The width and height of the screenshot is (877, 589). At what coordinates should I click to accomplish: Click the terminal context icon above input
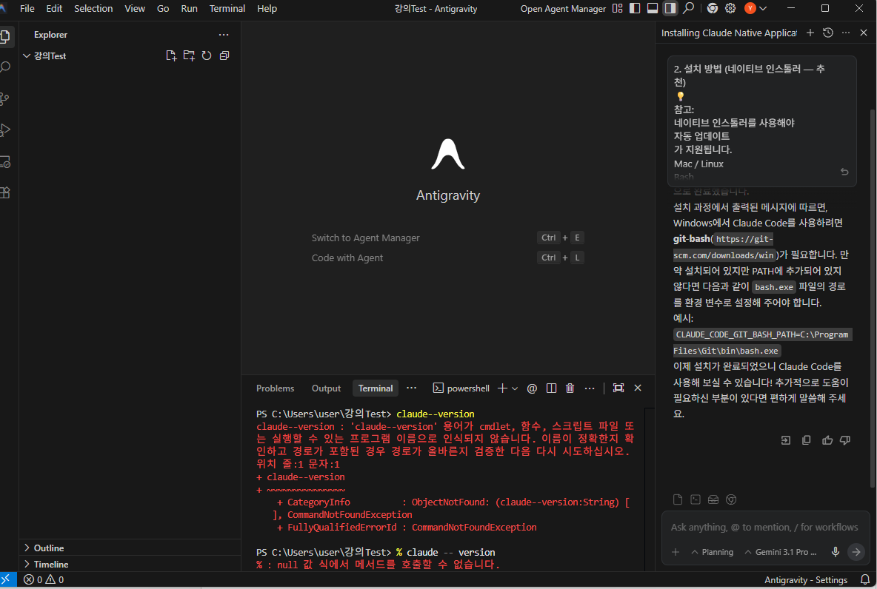696,499
